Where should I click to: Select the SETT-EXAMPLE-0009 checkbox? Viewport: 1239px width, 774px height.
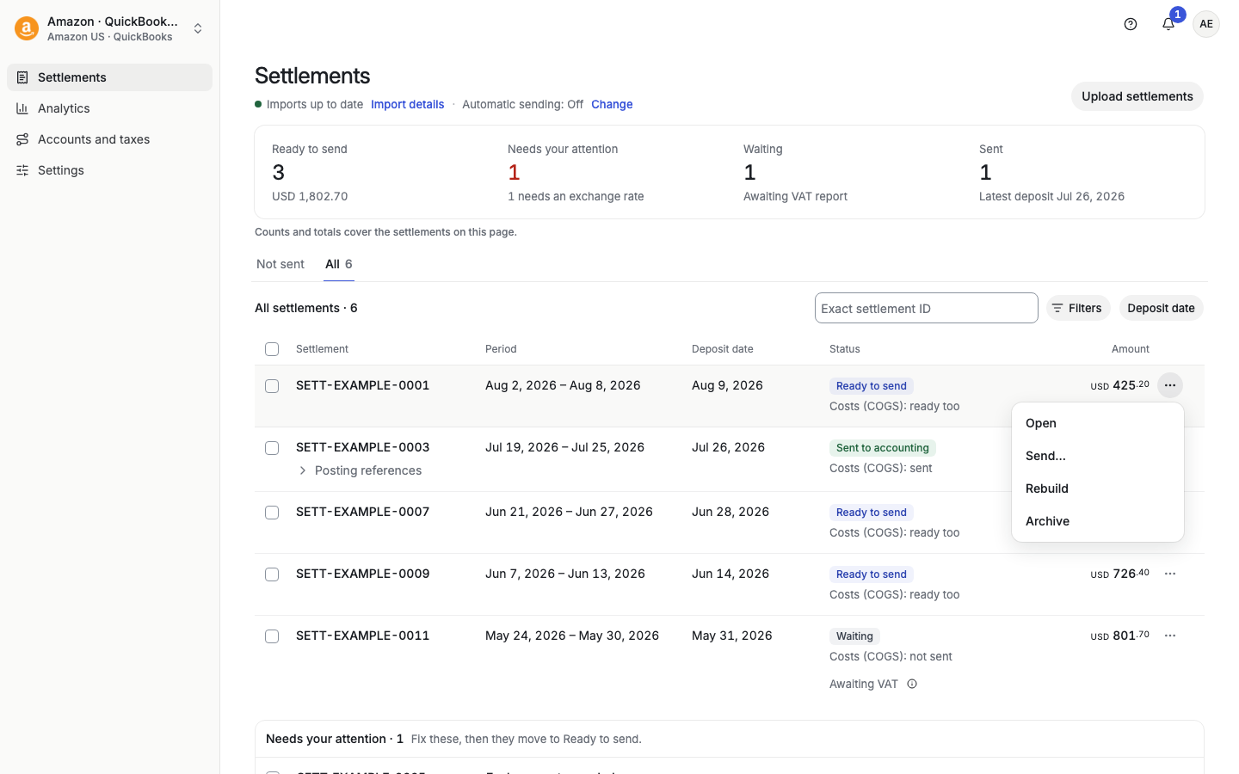click(272, 574)
